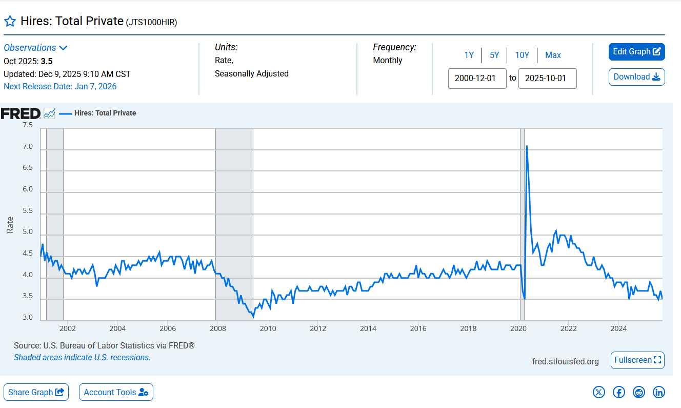
Task: Click the Source: U.S. Bureau of Labor Statistics text
Action: (104, 346)
